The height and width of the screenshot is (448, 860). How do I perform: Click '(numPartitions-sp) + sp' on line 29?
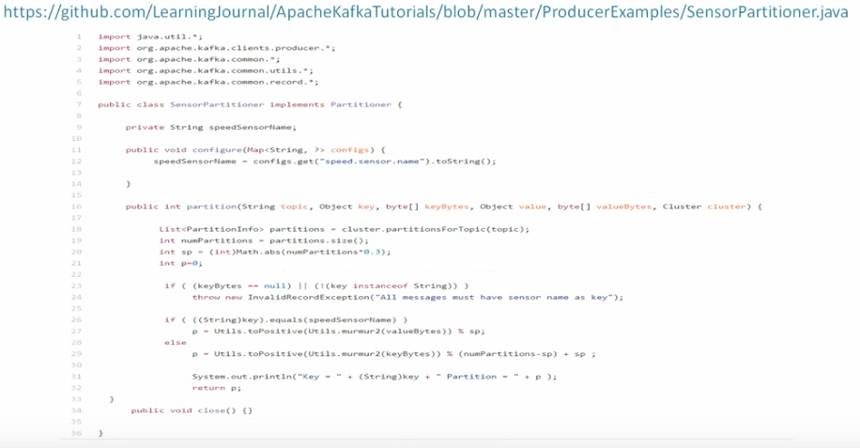click(522, 354)
